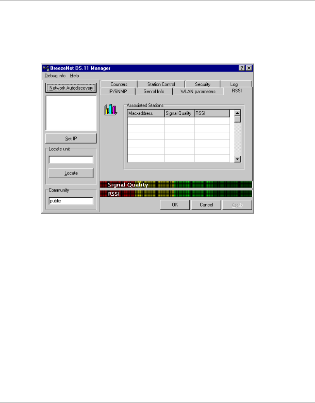
Task: Click the Community field containing public
Action: click(71, 201)
